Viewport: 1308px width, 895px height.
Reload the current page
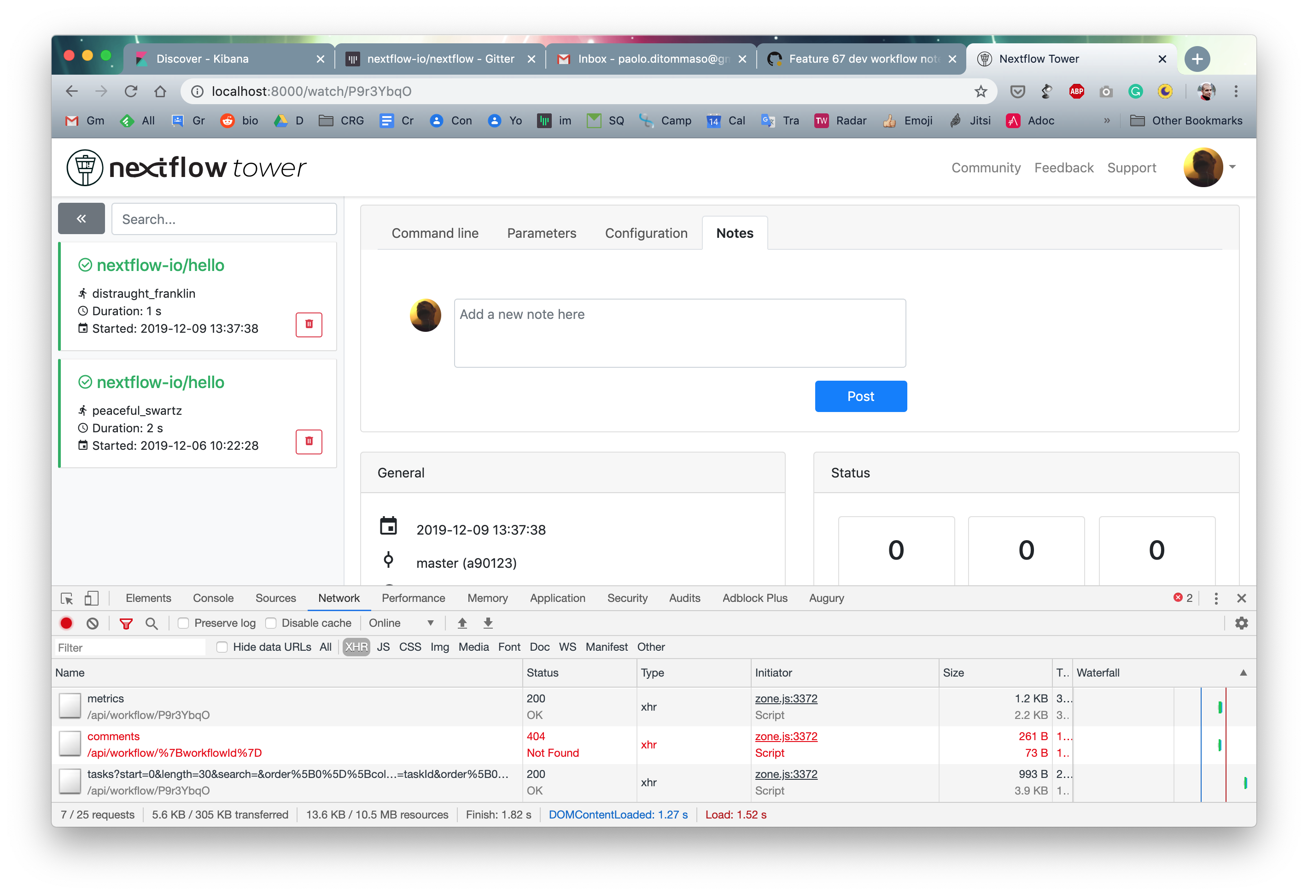click(x=131, y=91)
